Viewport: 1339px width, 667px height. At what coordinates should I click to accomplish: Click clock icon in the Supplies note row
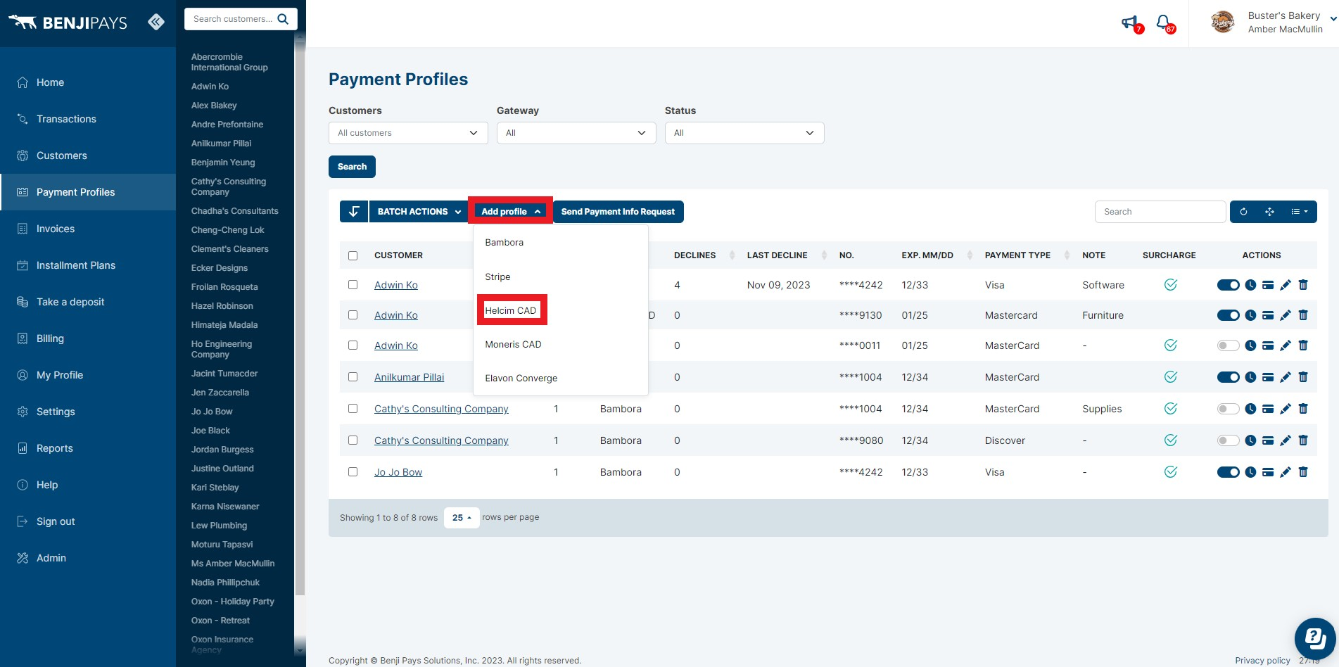pos(1250,409)
